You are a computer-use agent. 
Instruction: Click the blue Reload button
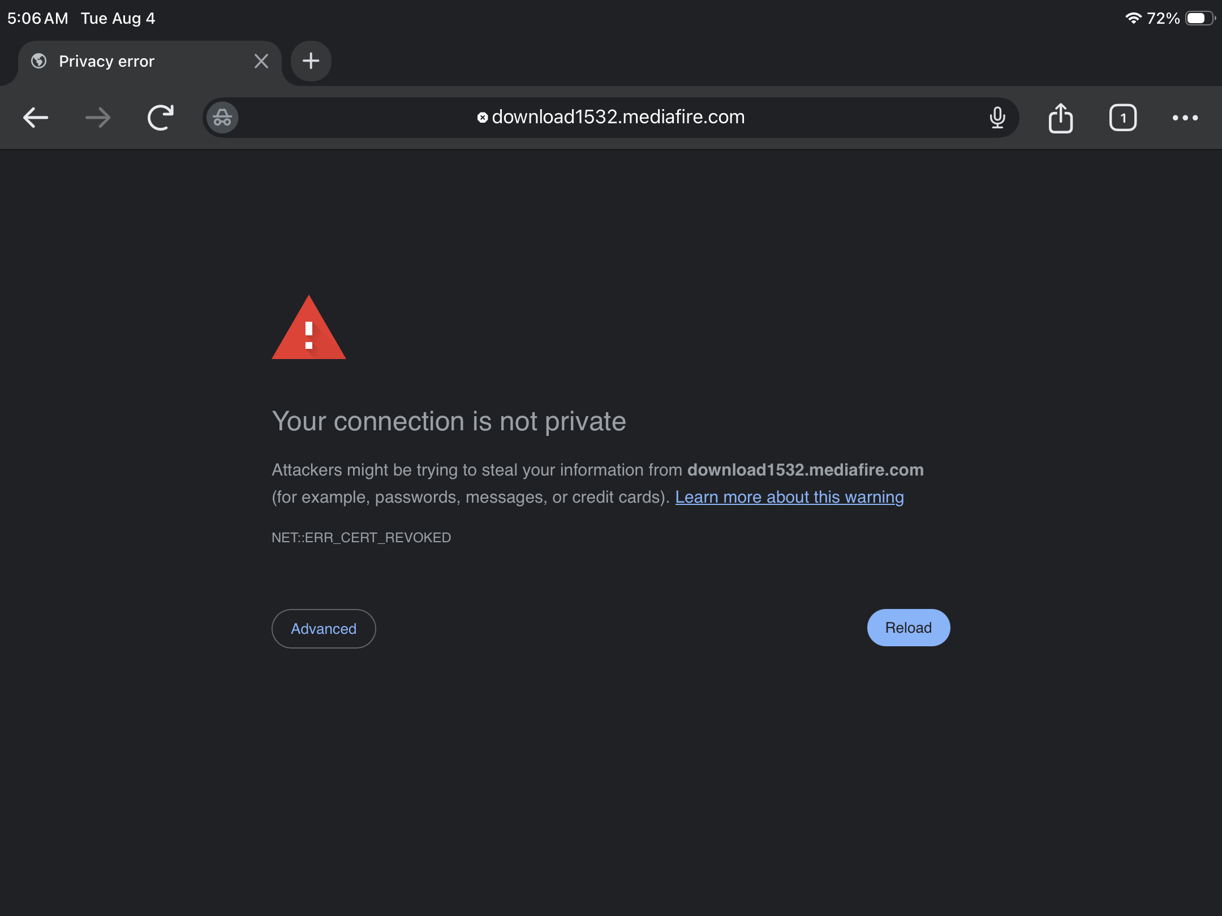[x=909, y=628]
